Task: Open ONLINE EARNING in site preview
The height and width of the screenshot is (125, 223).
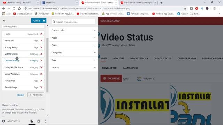Action: pyautogui.click(x=187, y=58)
